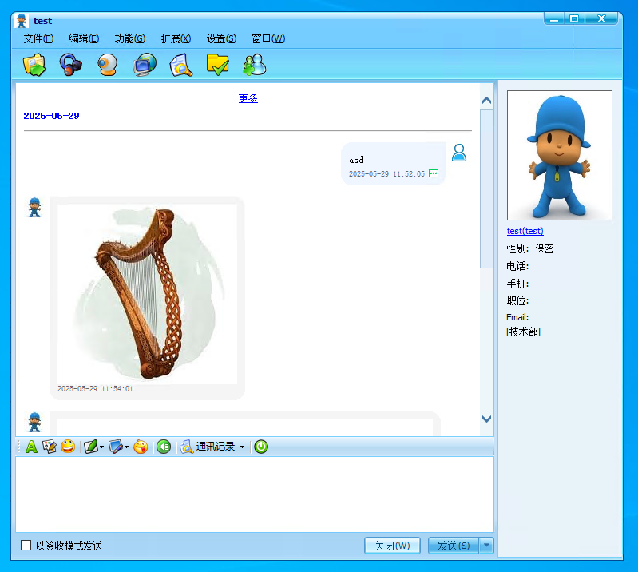Screen dimensions: 638x572
Task: Open the 设置(S) menu
Action: [221, 38]
